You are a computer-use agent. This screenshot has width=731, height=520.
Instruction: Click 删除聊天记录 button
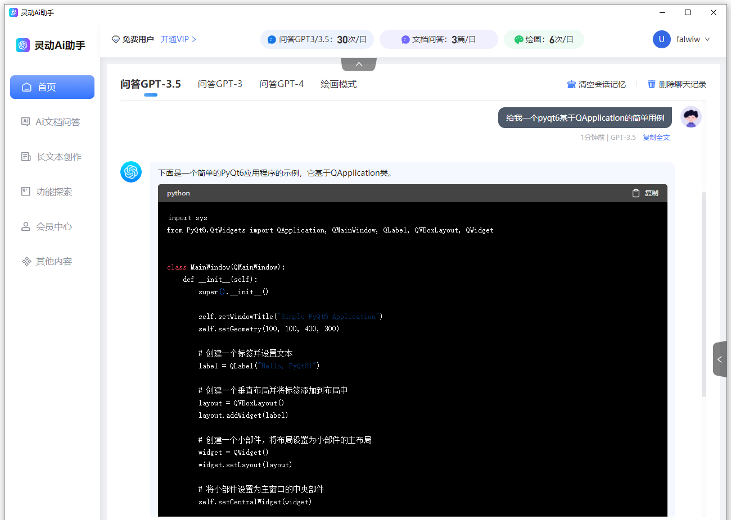(676, 84)
